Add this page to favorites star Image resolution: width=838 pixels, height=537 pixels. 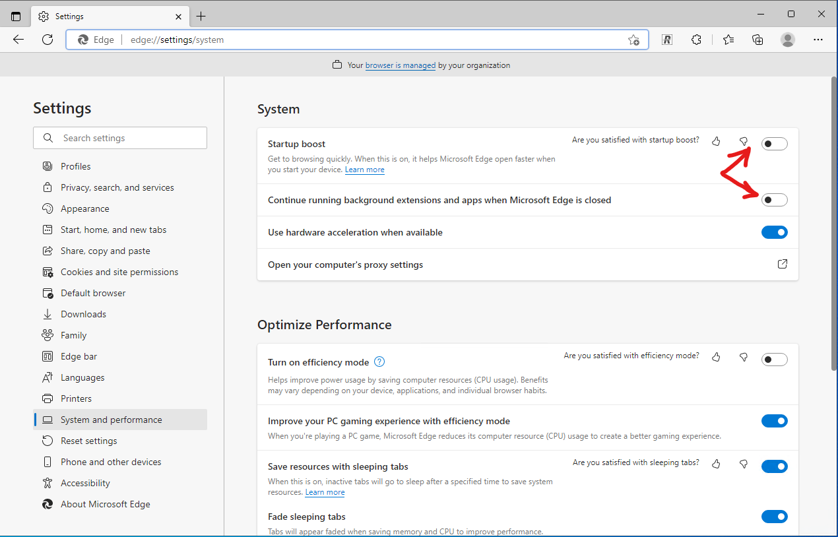coord(633,40)
